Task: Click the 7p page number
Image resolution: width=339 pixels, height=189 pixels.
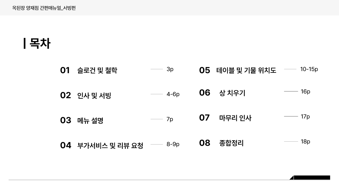Action: (x=170, y=119)
